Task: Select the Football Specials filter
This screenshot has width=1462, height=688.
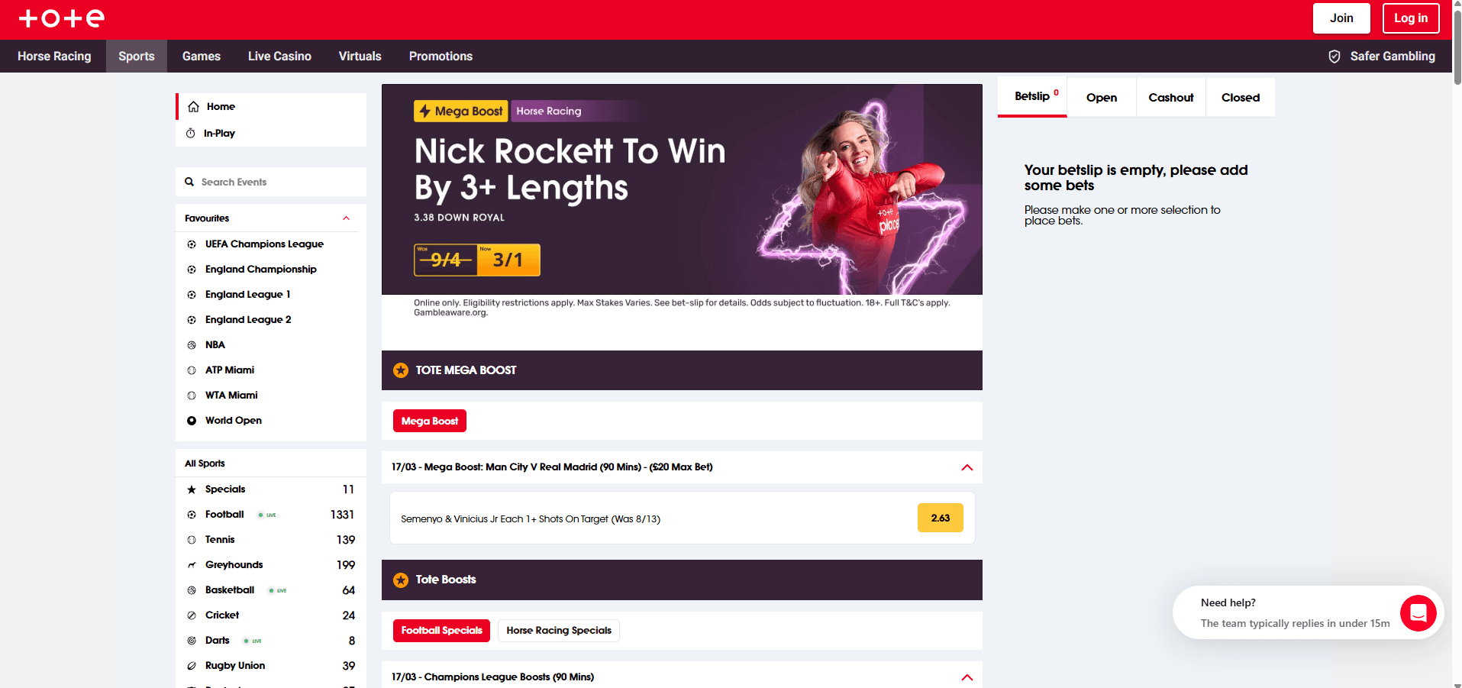Action: (x=441, y=631)
